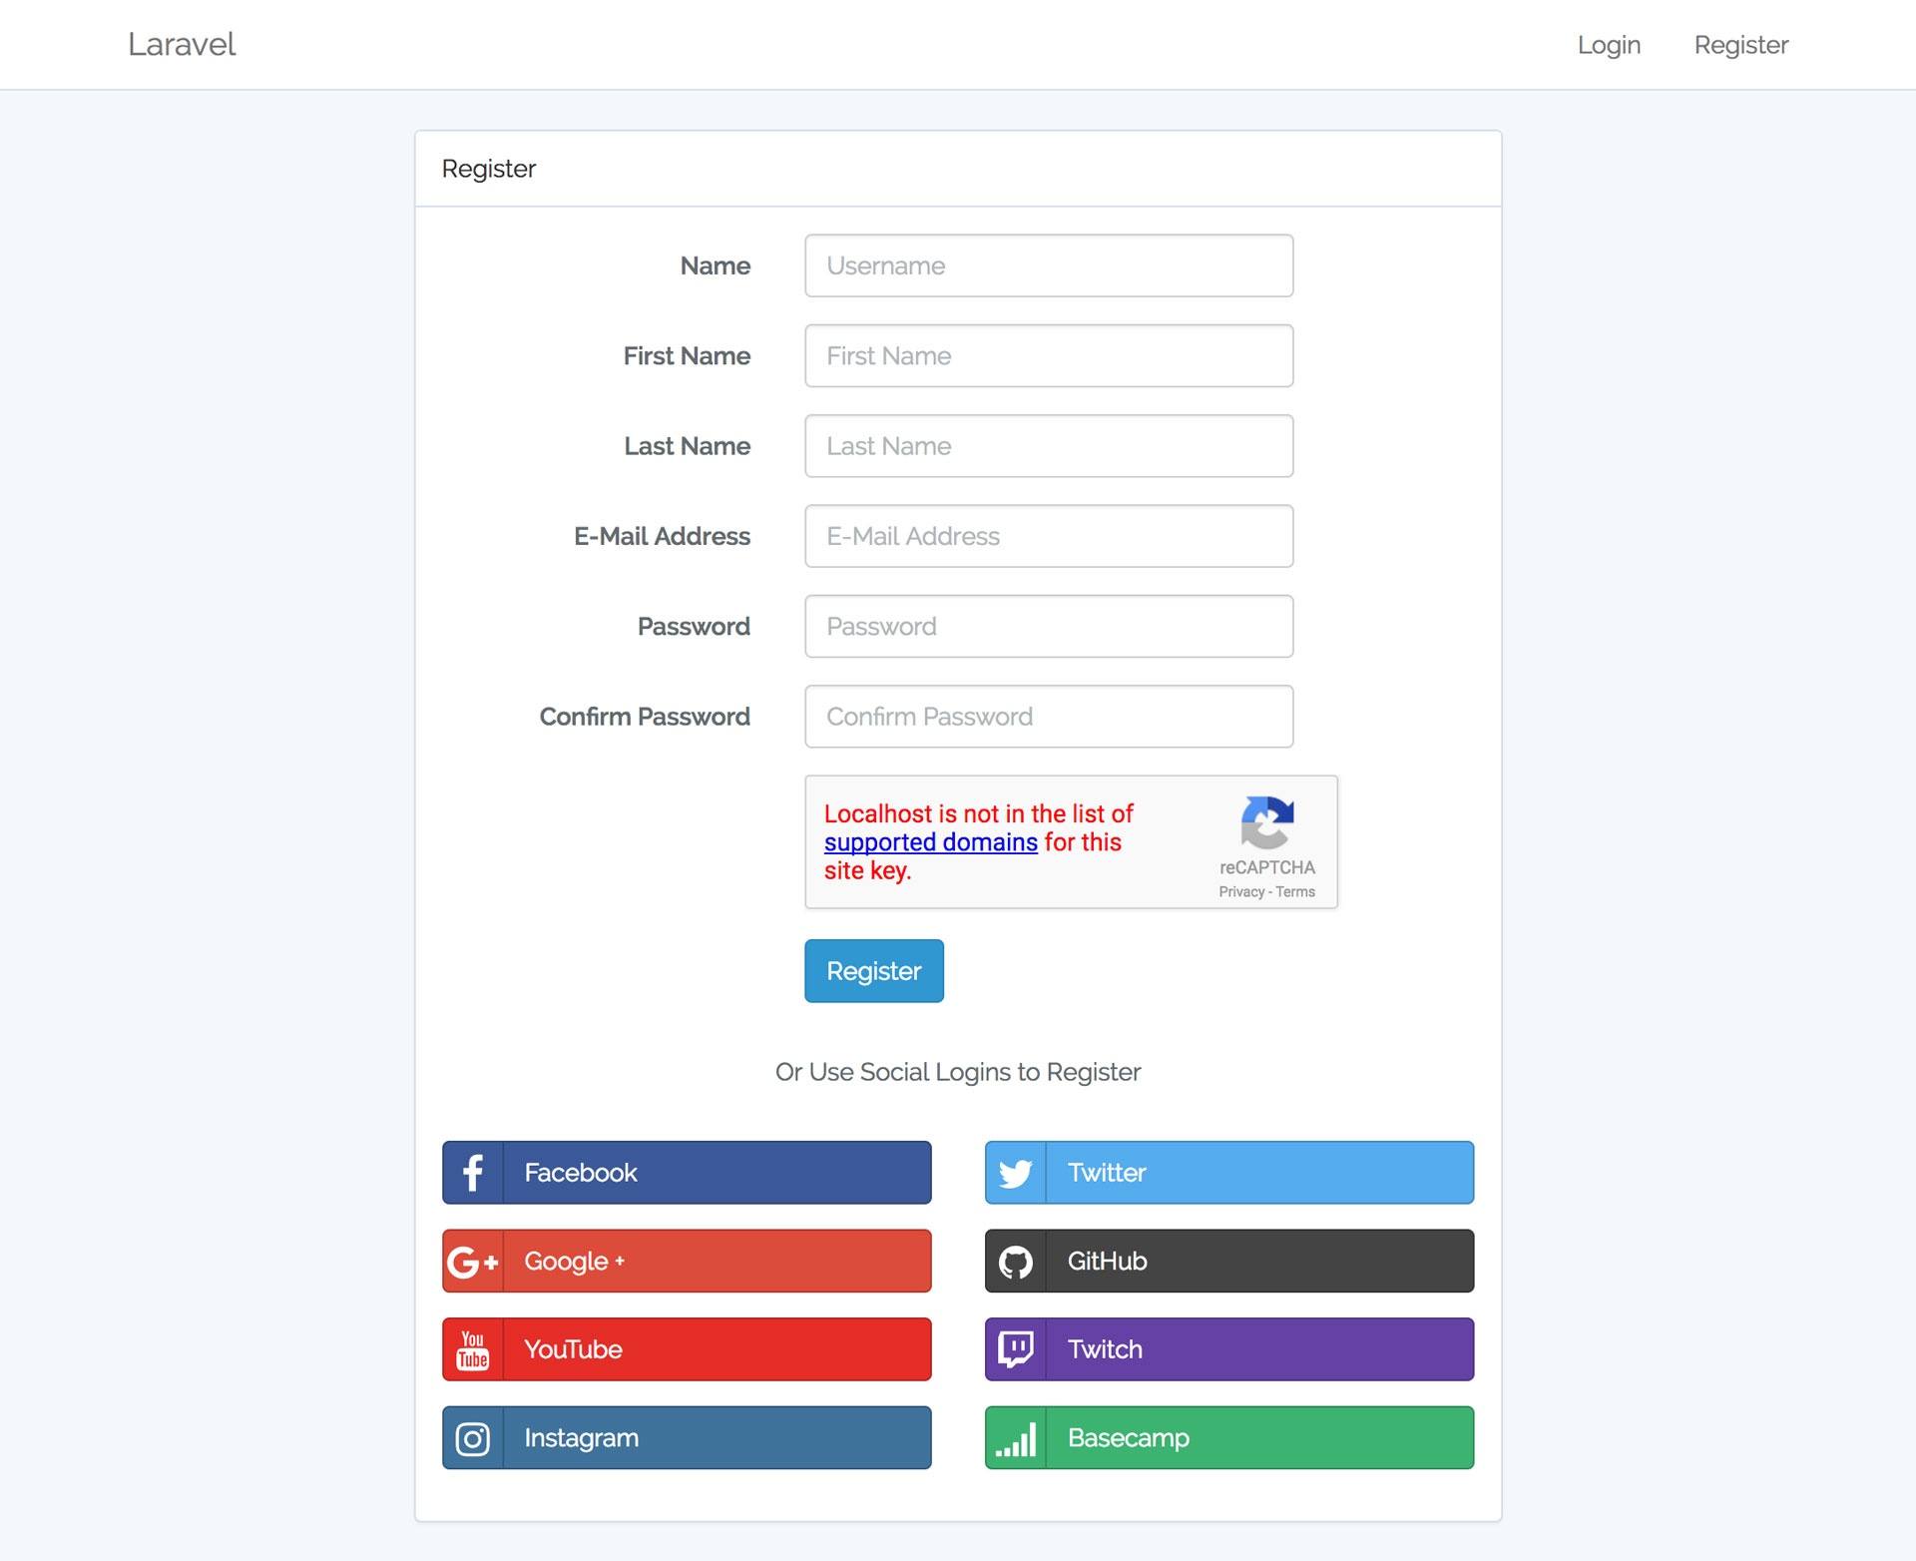
Task: Click the Instagram camera icon
Action: [473, 1438]
